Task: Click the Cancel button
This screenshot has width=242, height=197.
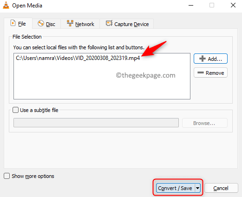Action: 221,188
